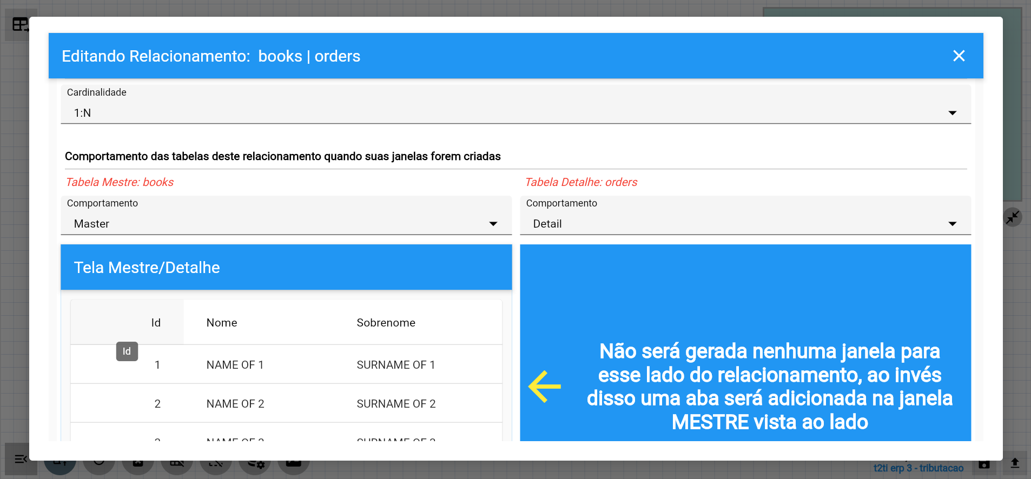Click the table icon in top-left corner
This screenshot has width=1031, height=479.
21,24
